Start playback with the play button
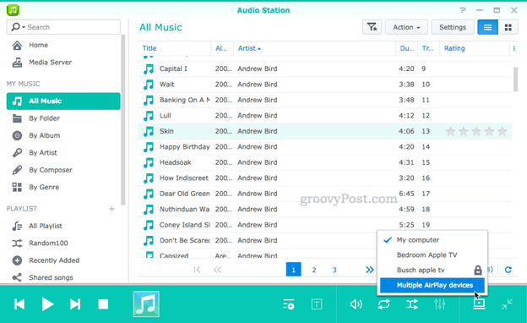The height and width of the screenshot is (323, 527). click(x=48, y=304)
